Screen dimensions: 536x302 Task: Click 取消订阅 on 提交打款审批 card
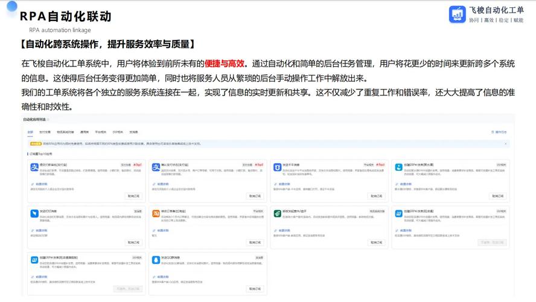pos(133,196)
